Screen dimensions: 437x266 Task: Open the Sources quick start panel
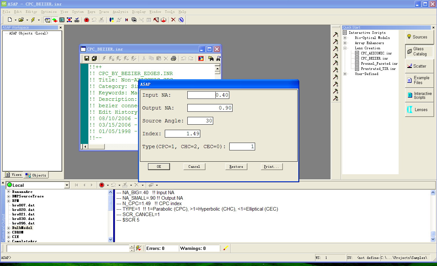click(x=419, y=37)
